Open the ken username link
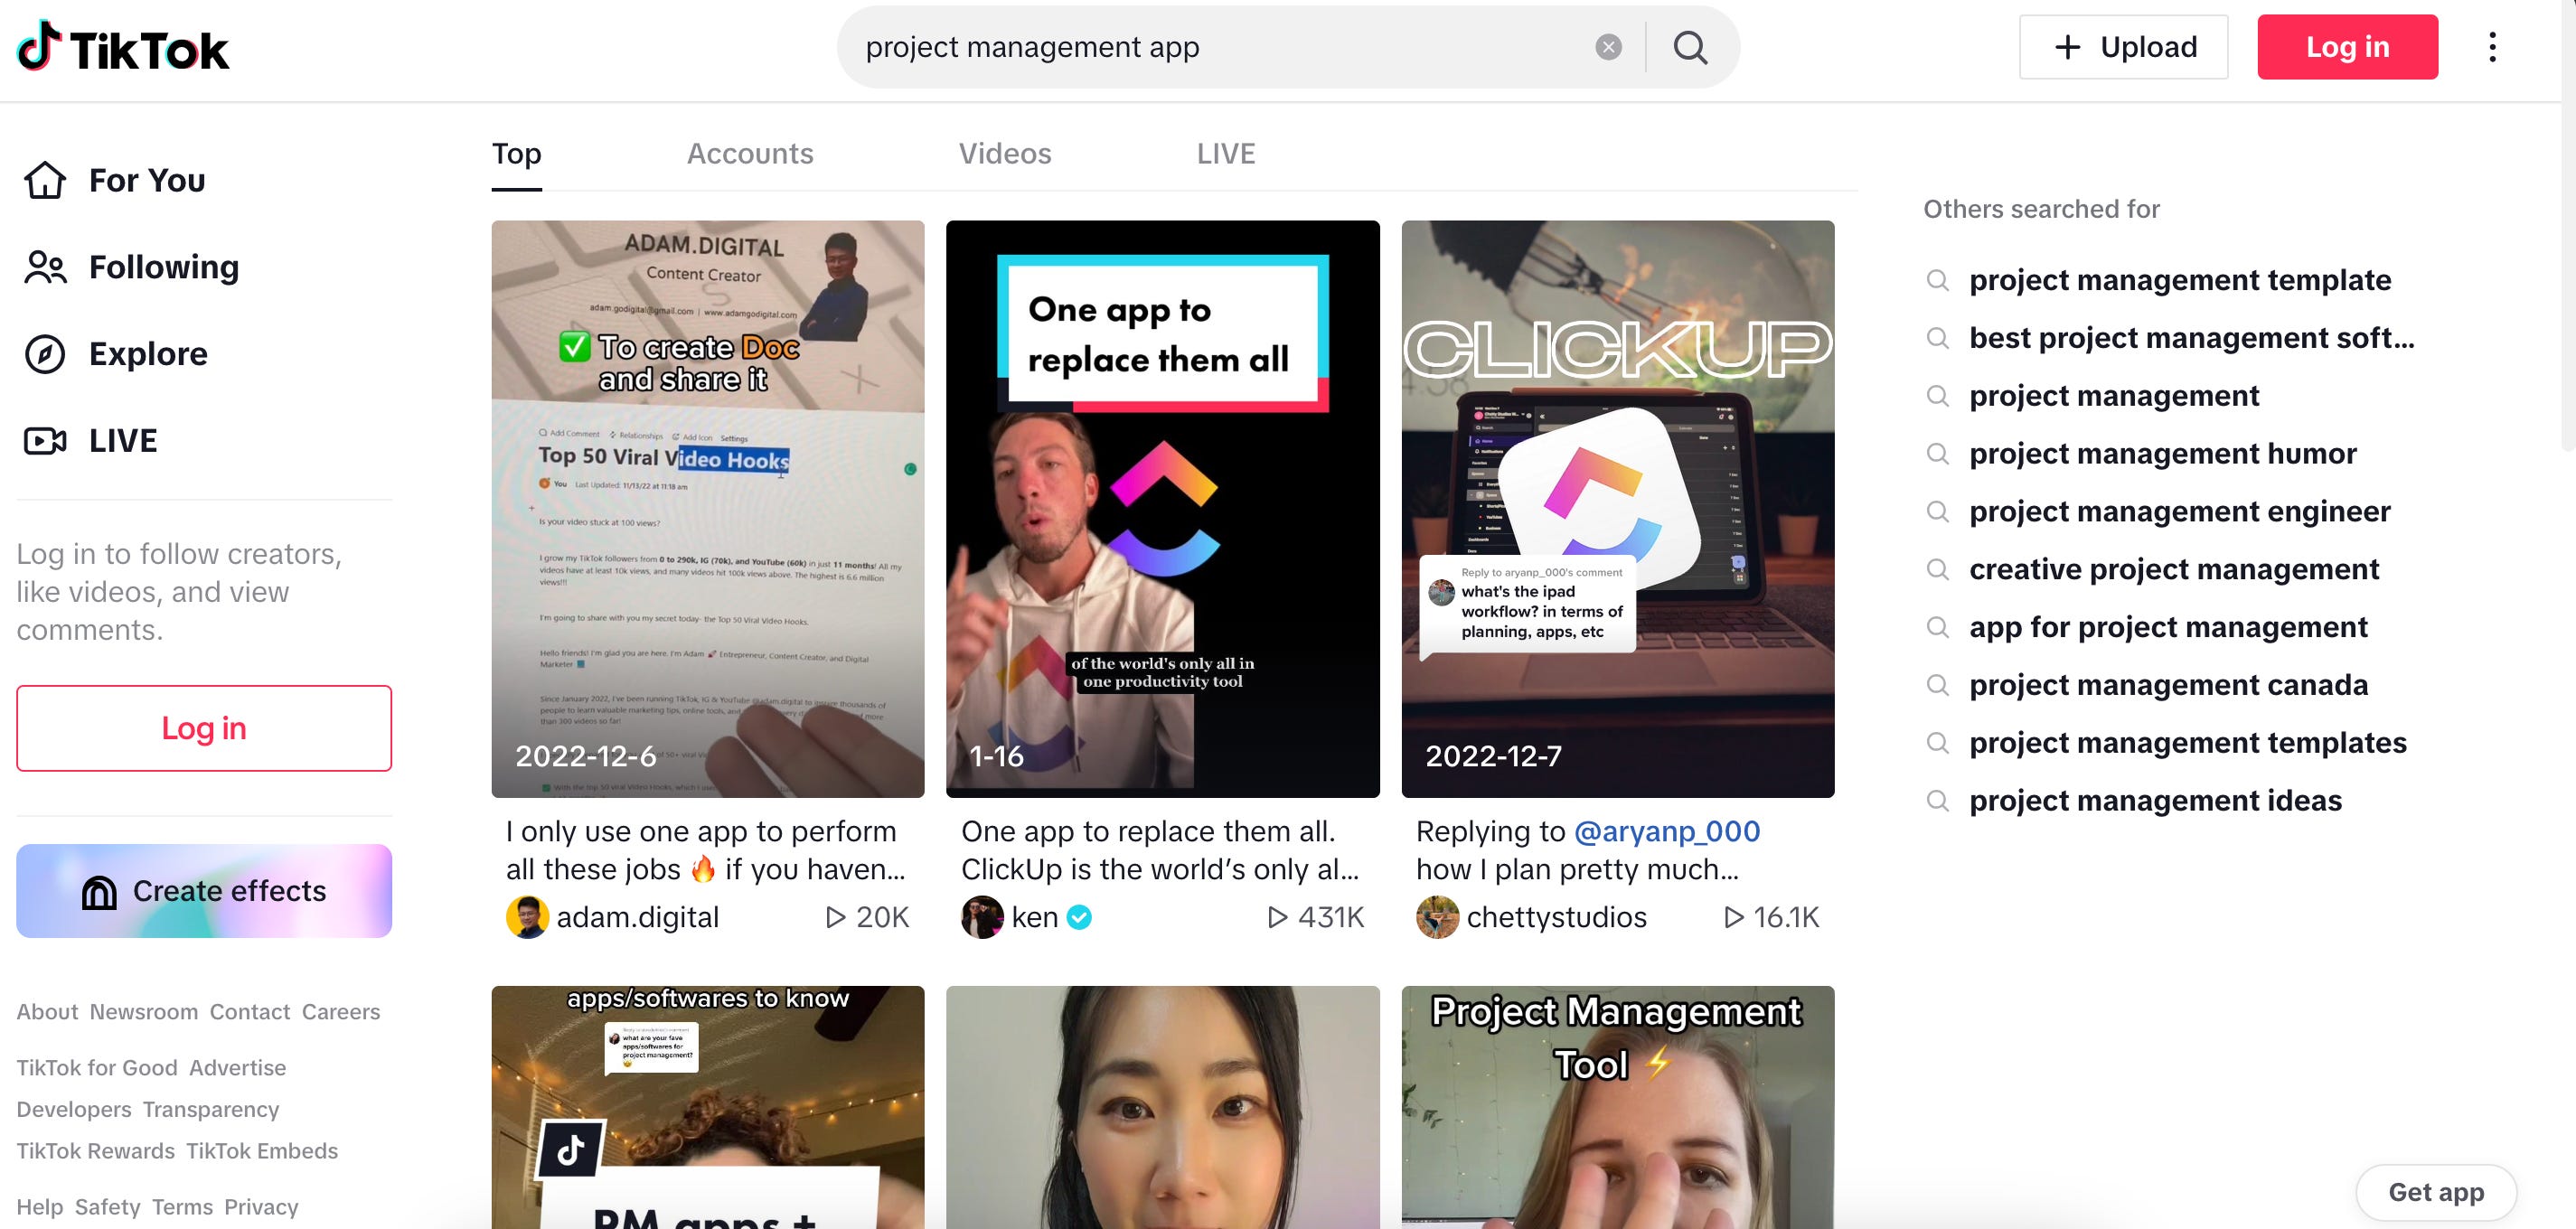The image size is (2576, 1229). point(1035,917)
